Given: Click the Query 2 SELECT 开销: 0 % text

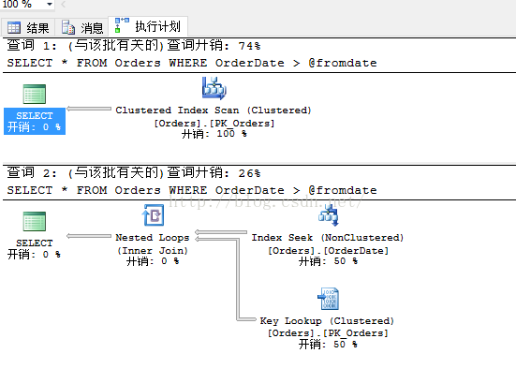Looking at the screenshot, I should [35, 255].
